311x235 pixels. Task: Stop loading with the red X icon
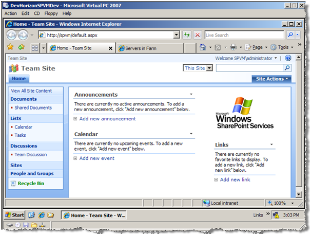[x=198, y=35]
